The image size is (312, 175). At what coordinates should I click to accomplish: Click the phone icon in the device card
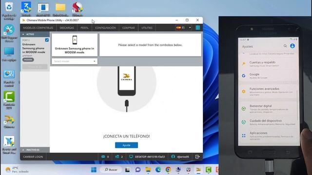point(75,40)
